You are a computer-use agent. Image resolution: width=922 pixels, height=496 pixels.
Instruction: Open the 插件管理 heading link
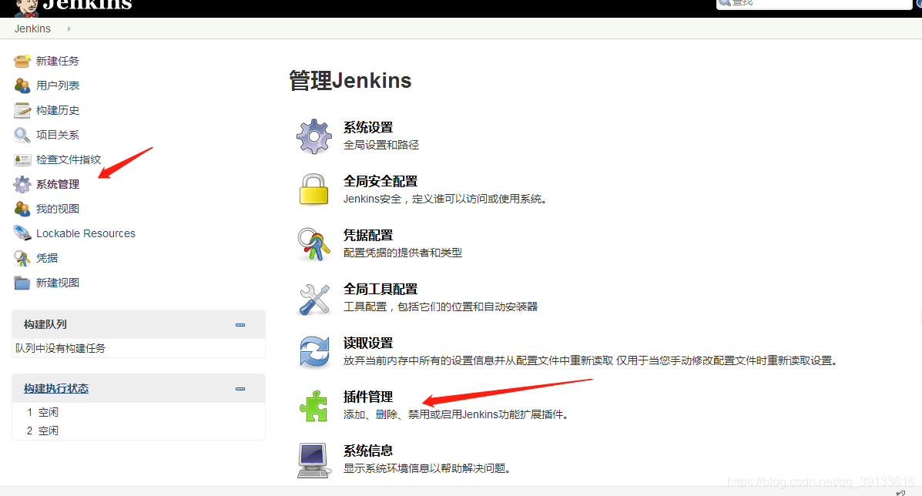pos(368,397)
